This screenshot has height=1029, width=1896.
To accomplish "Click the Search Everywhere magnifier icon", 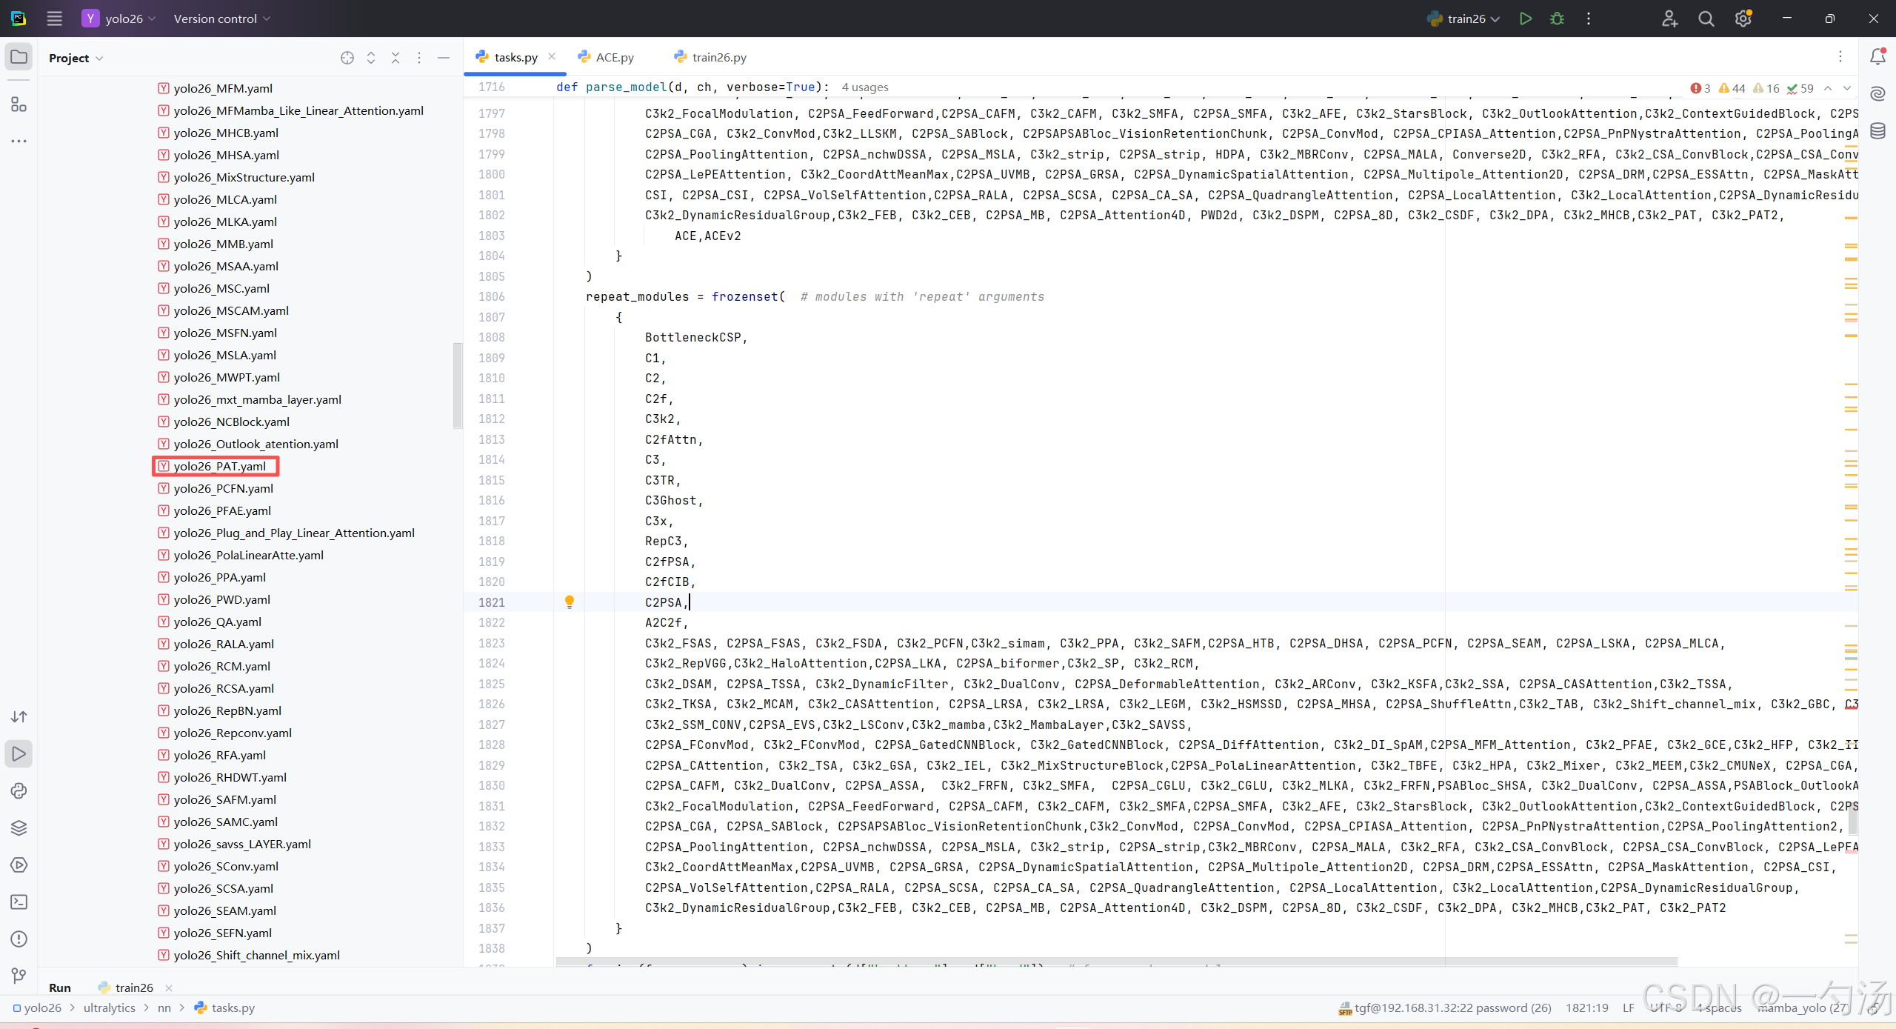I will [x=1706, y=19].
